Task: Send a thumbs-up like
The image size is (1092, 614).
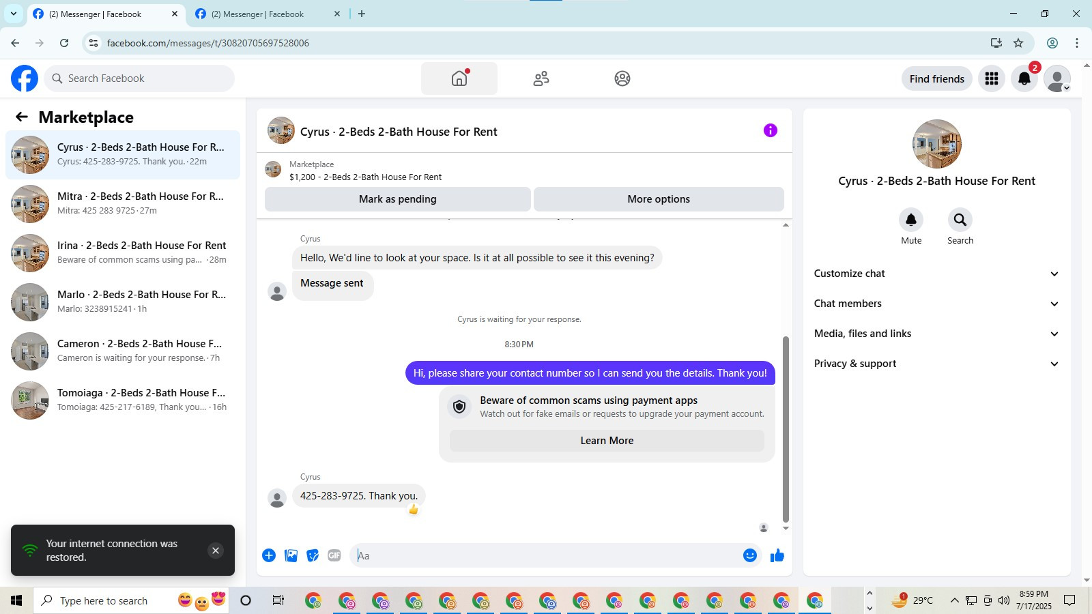Action: 777,555
